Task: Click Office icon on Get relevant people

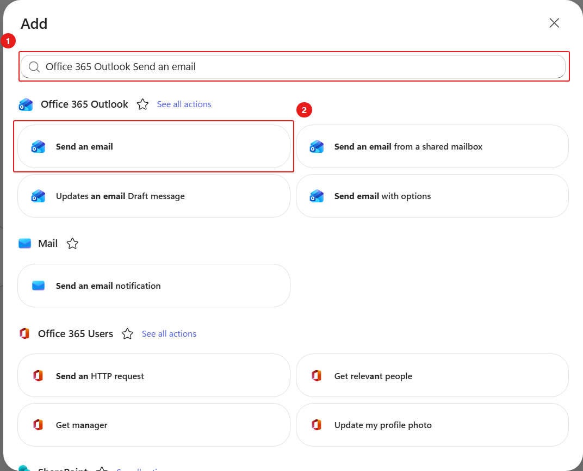Action: click(x=317, y=375)
